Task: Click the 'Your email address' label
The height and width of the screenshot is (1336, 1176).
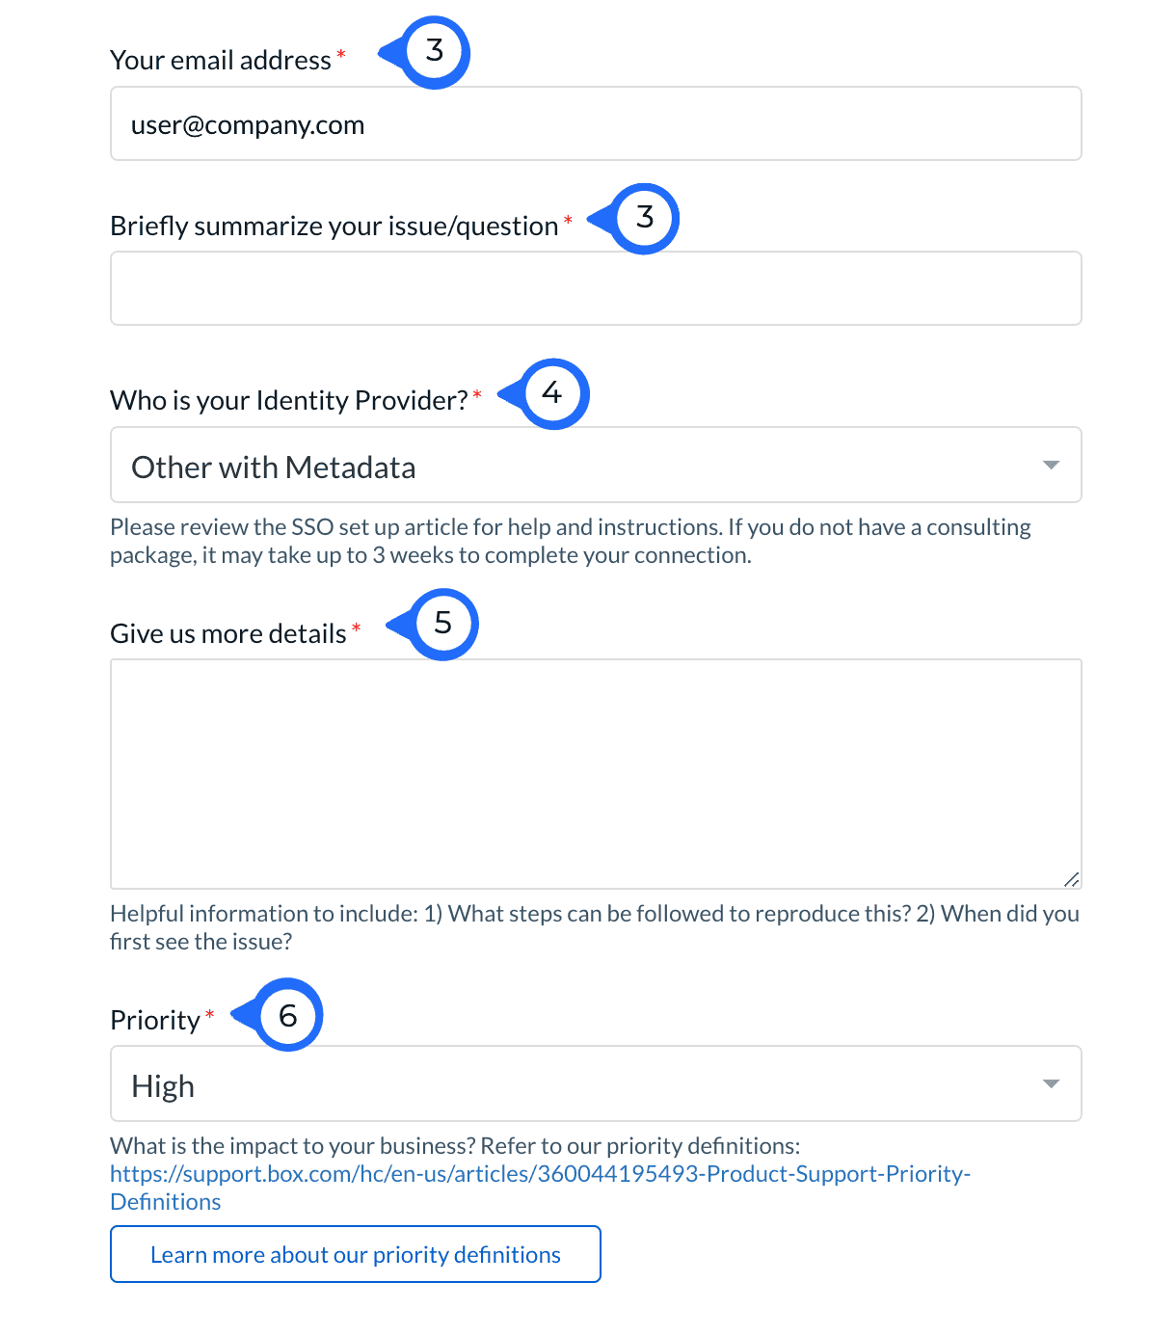Action: pos(221,61)
